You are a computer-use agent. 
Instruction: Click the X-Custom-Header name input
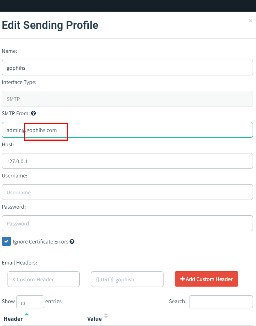click(44, 279)
